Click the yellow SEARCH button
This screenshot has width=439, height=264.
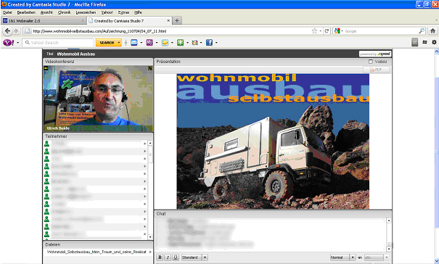[x=109, y=43]
